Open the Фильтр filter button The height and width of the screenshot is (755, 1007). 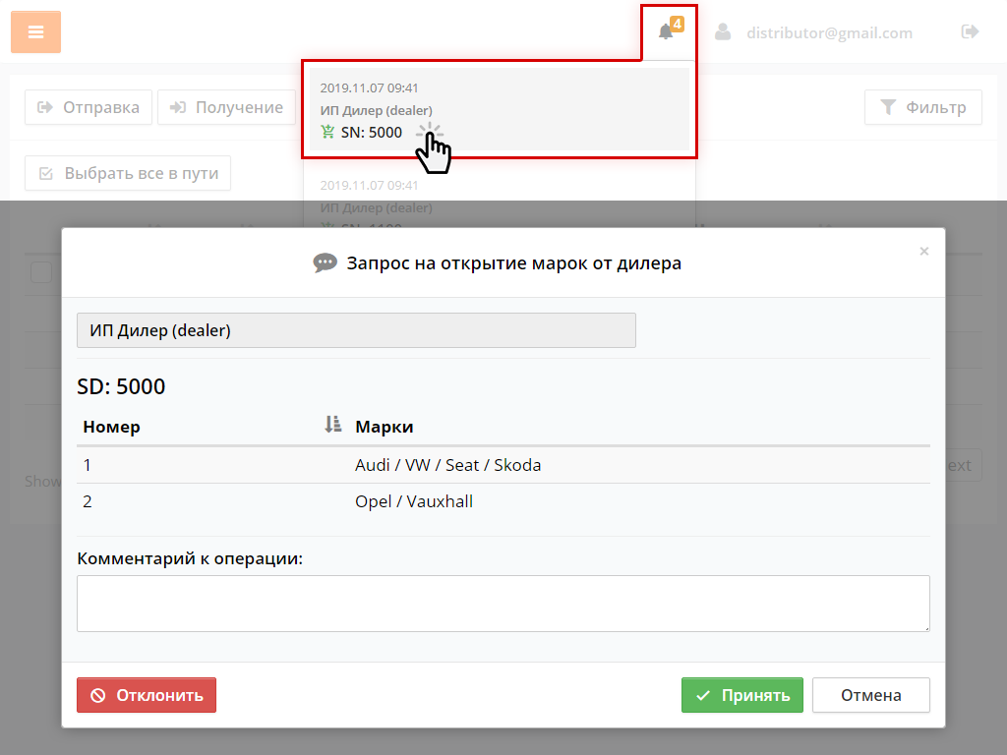922,107
